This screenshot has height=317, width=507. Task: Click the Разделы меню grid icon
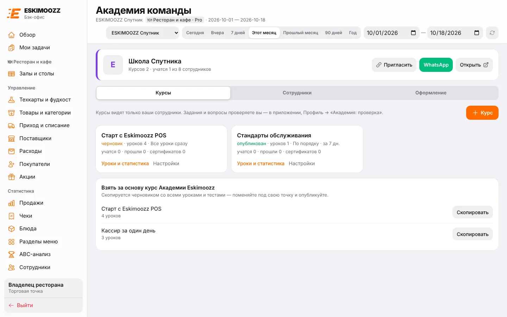click(12, 242)
